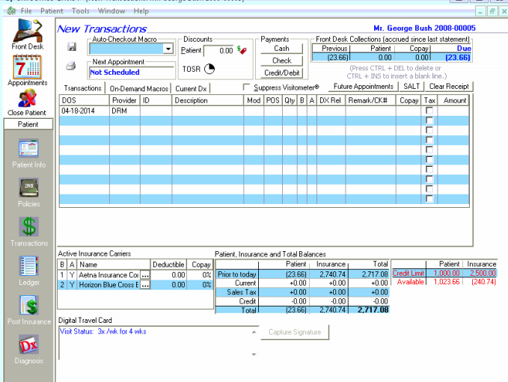Check Tax box on last transaction row
The image size is (508, 382).
pyautogui.click(x=429, y=198)
